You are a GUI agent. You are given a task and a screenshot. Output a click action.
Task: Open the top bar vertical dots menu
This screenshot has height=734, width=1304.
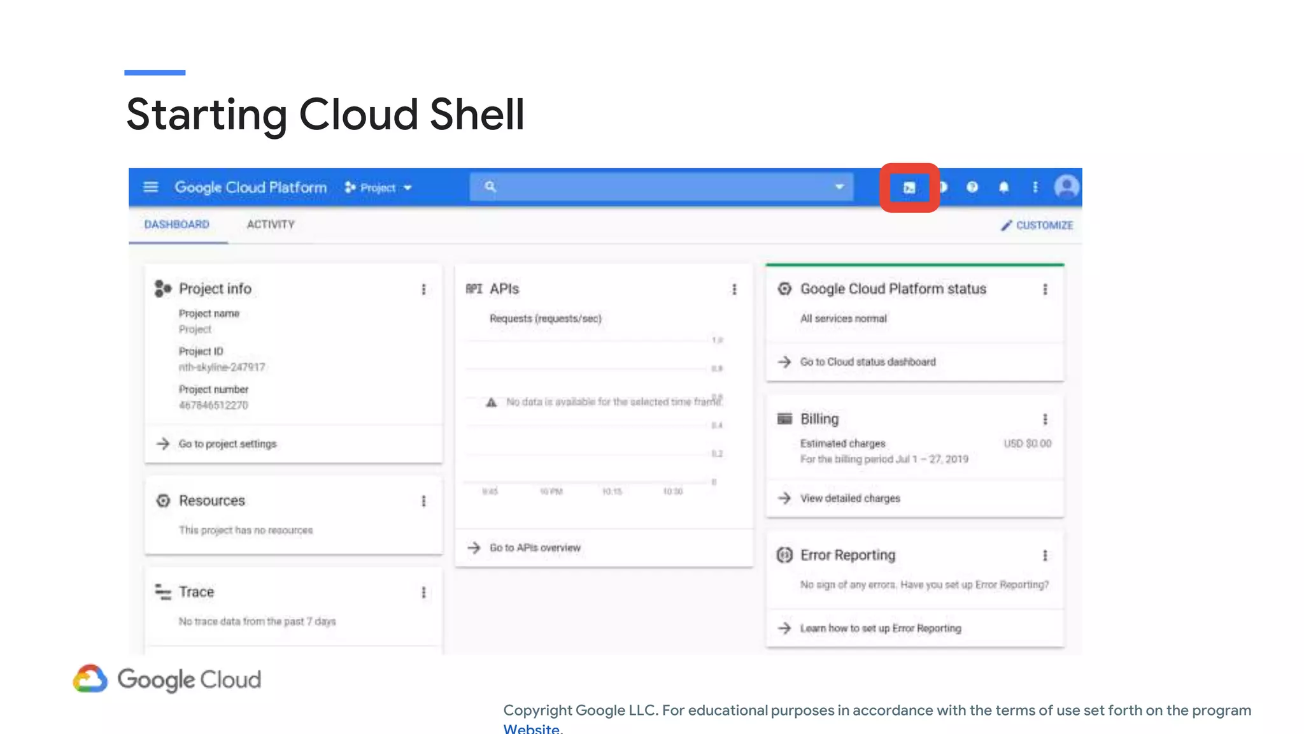pos(1035,187)
